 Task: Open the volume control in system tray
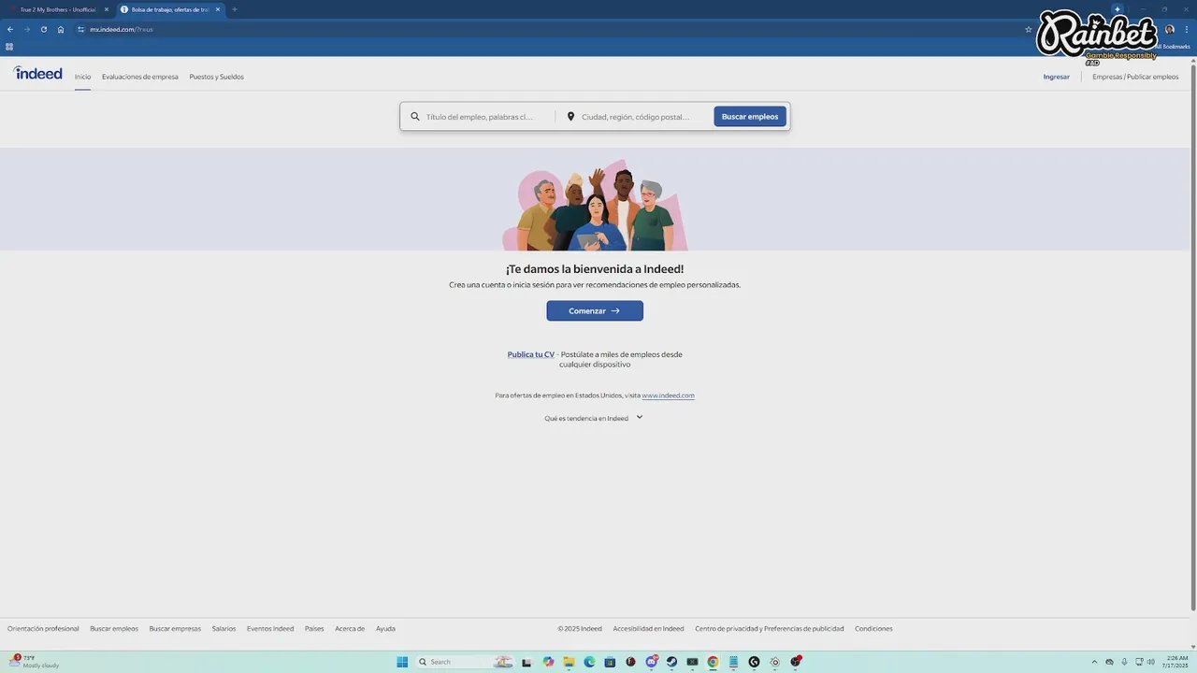1151,662
